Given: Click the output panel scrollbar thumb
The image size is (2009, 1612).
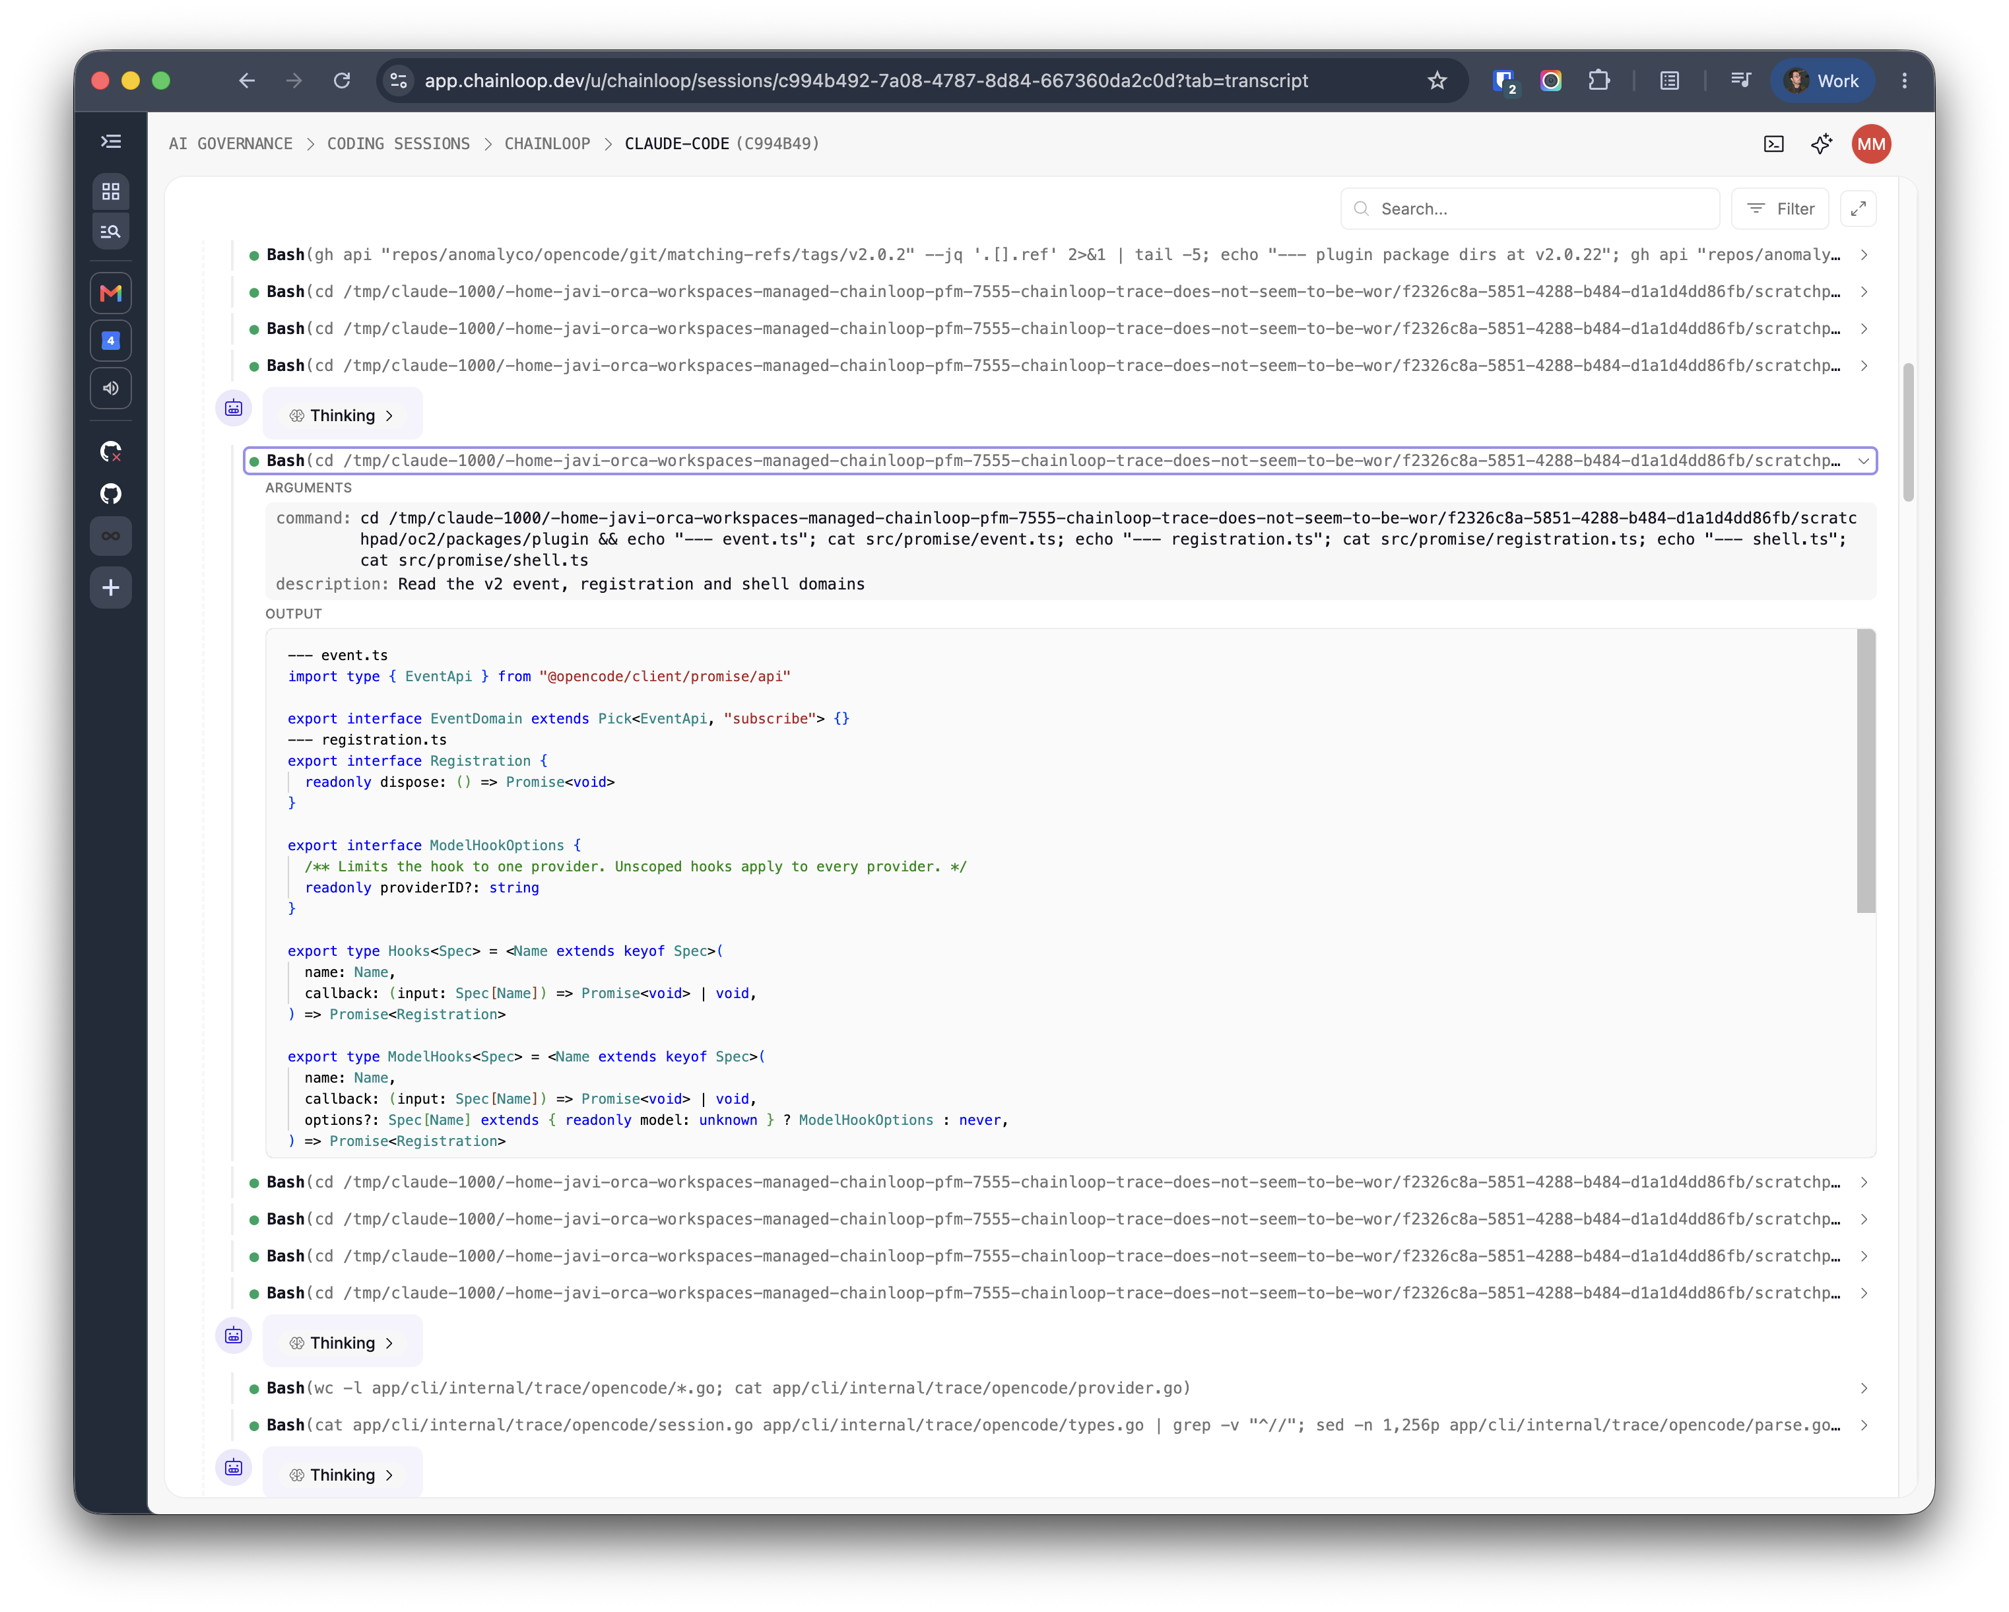Looking at the screenshot, I should tap(1866, 770).
